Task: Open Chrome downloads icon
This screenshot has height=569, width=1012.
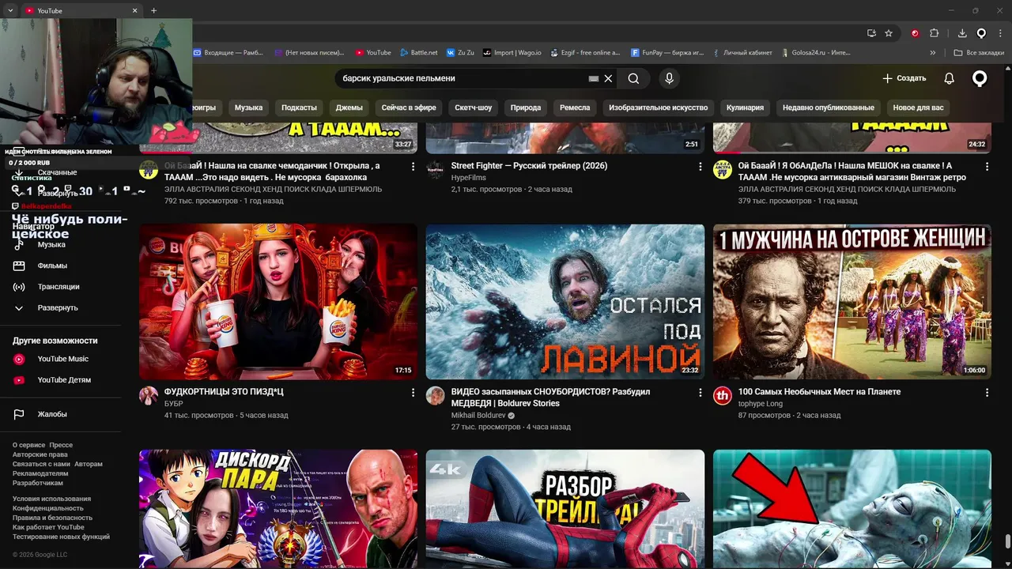Action: tap(962, 33)
